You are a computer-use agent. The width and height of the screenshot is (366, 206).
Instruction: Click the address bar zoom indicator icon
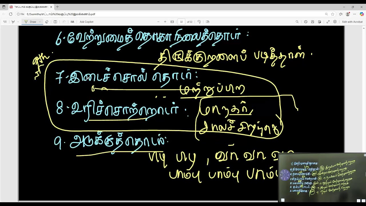[x=326, y=14]
